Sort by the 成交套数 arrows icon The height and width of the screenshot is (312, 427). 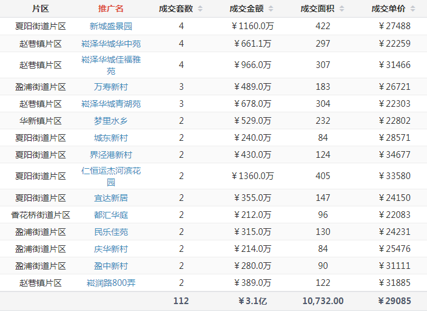pos(200,8)
